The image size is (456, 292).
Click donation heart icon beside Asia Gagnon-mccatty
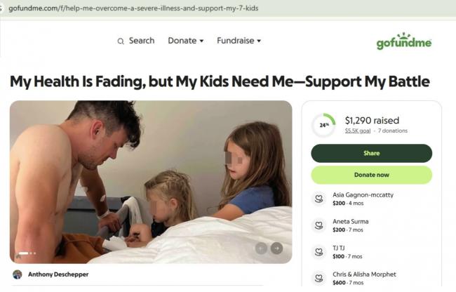coord(318,199)
